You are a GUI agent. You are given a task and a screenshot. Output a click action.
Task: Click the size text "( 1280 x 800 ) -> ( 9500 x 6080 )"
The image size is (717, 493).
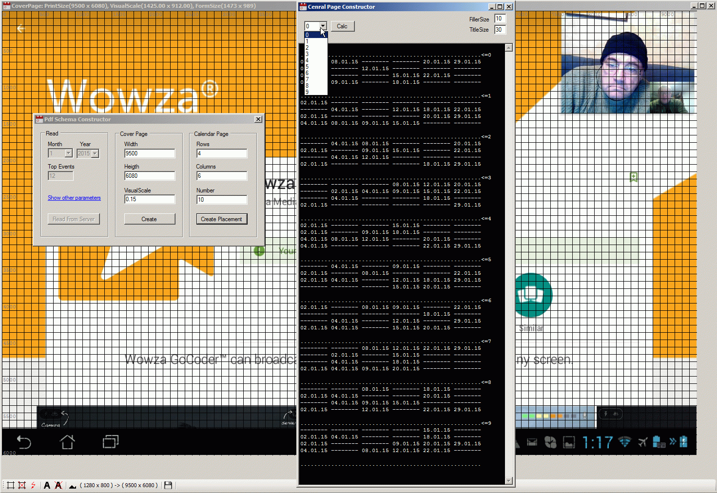coord(119,485)
